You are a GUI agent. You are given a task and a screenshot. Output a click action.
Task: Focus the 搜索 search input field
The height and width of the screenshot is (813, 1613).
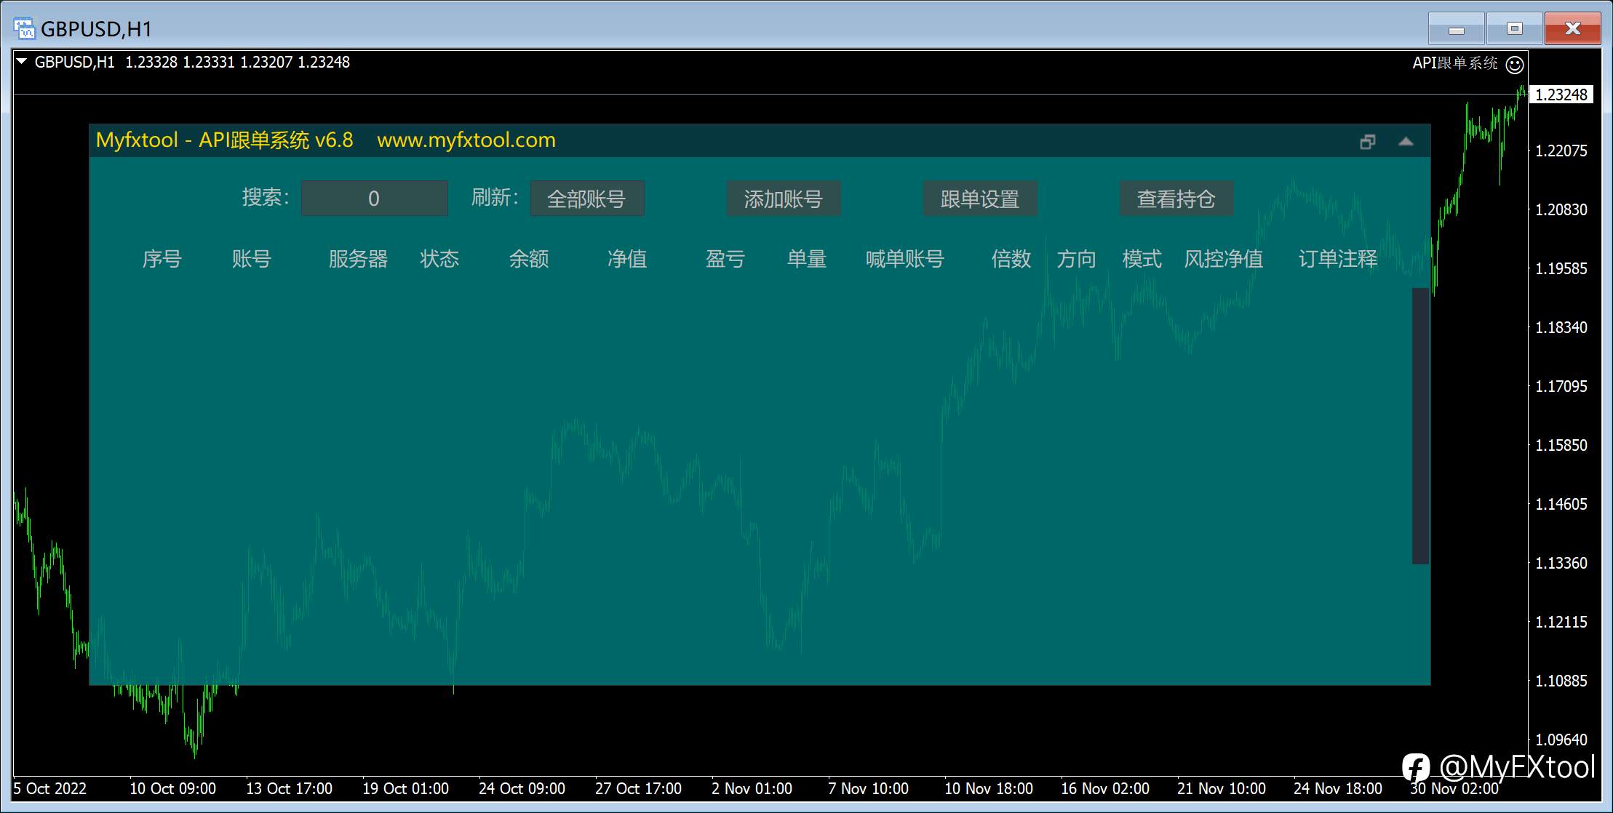[x=374, y=199]
